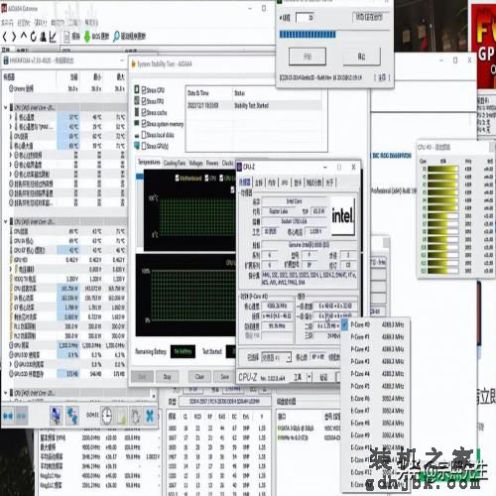Collapse first CPU [#0] group in HWiNFO
The height and width of the screenshot is (496, 496).
pyautogui.click(x=6, y=107)
